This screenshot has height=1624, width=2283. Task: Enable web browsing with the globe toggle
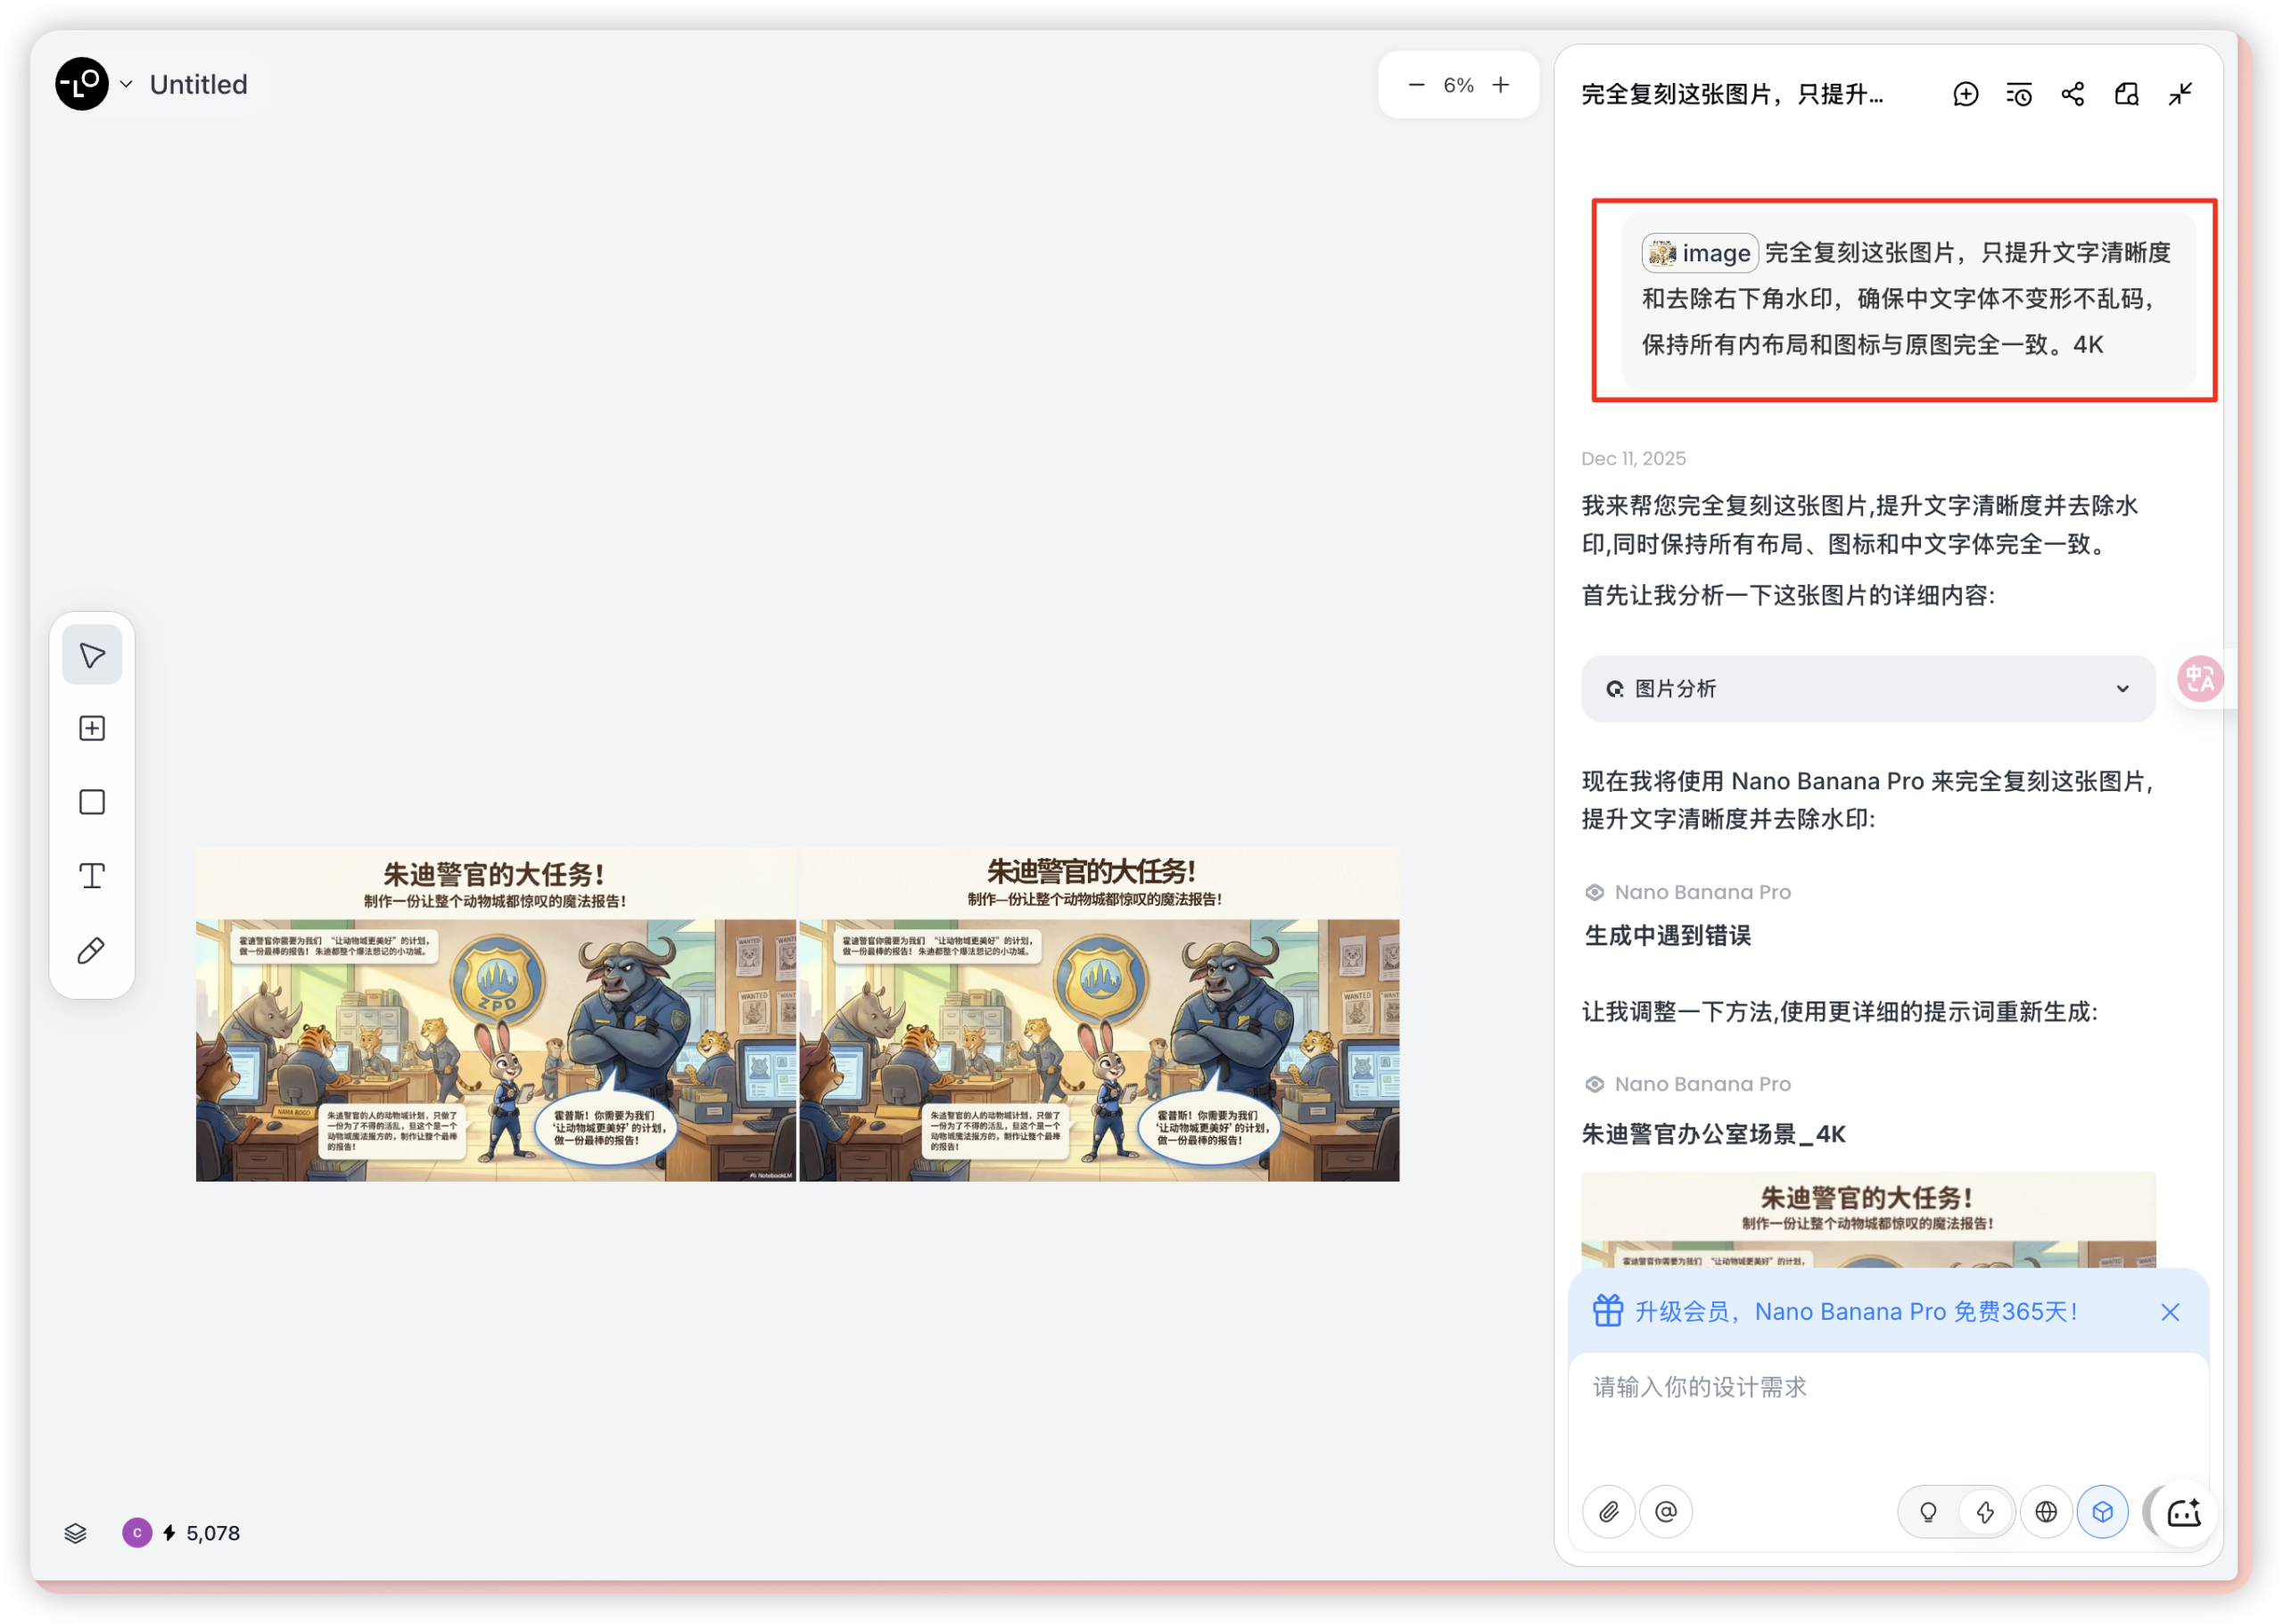(2047, 1512)
